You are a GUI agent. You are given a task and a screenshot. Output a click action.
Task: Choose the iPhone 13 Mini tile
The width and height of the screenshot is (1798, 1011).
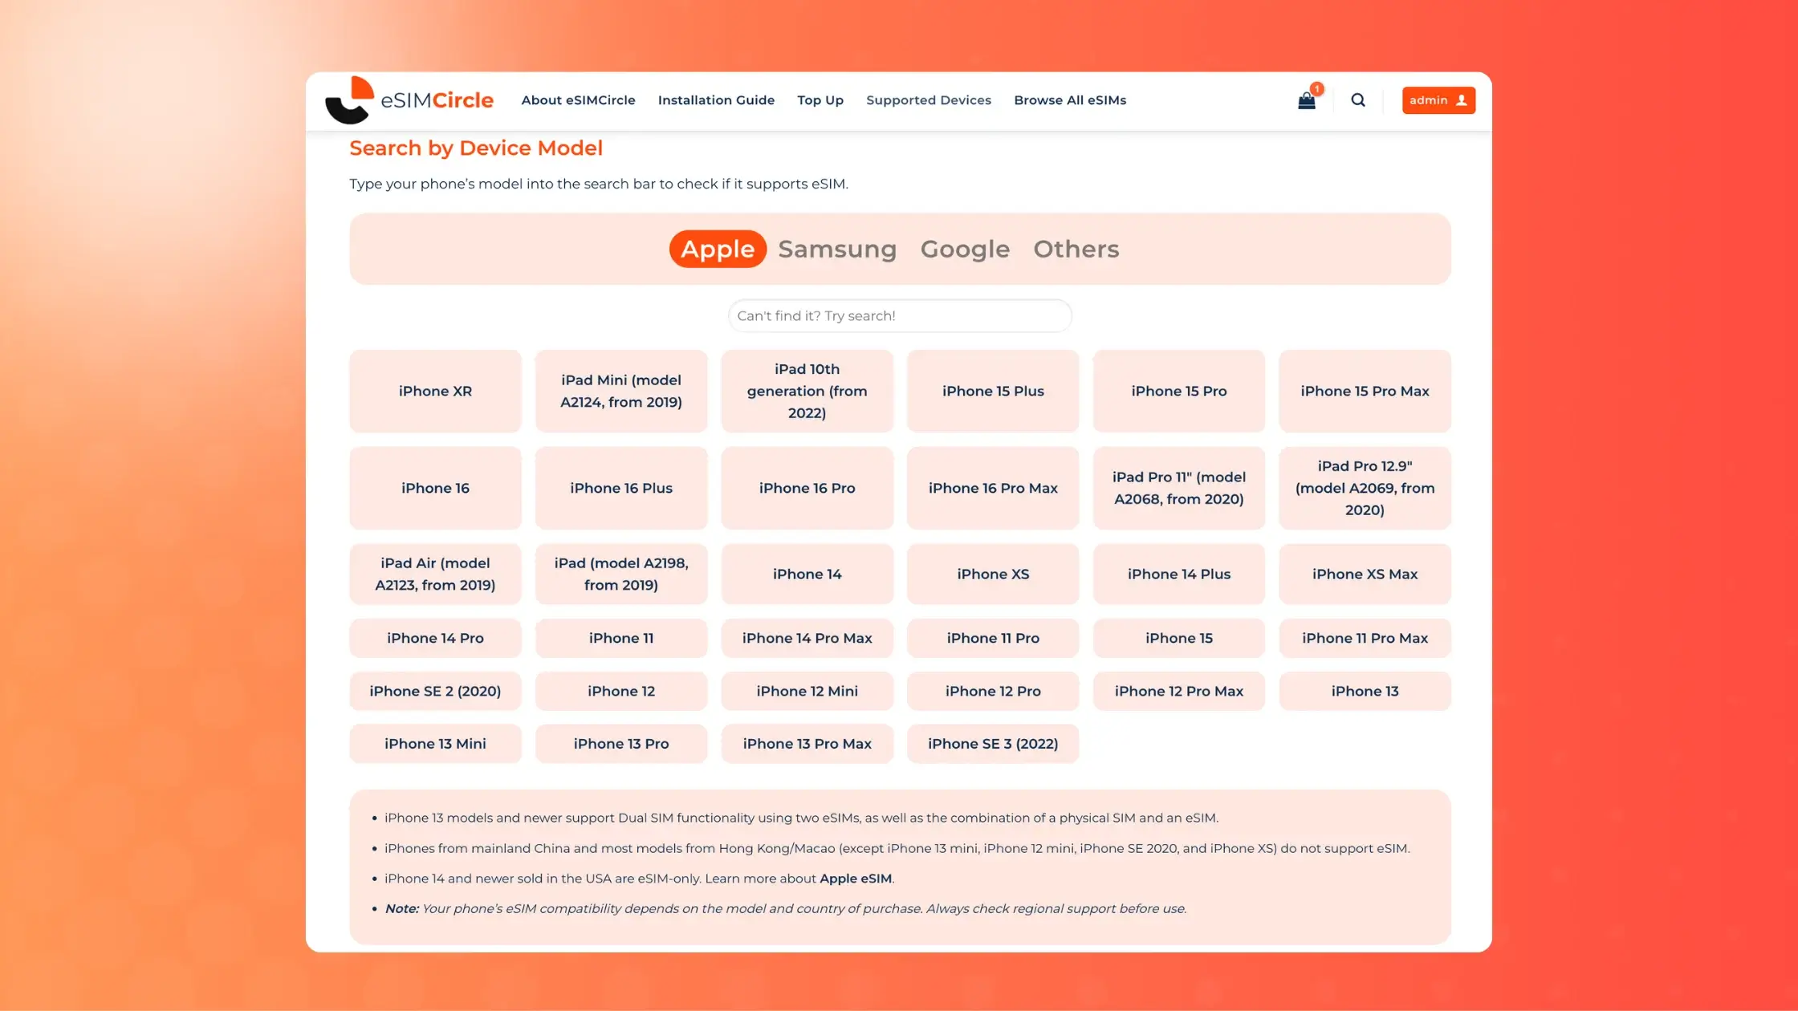click(435, 744)
